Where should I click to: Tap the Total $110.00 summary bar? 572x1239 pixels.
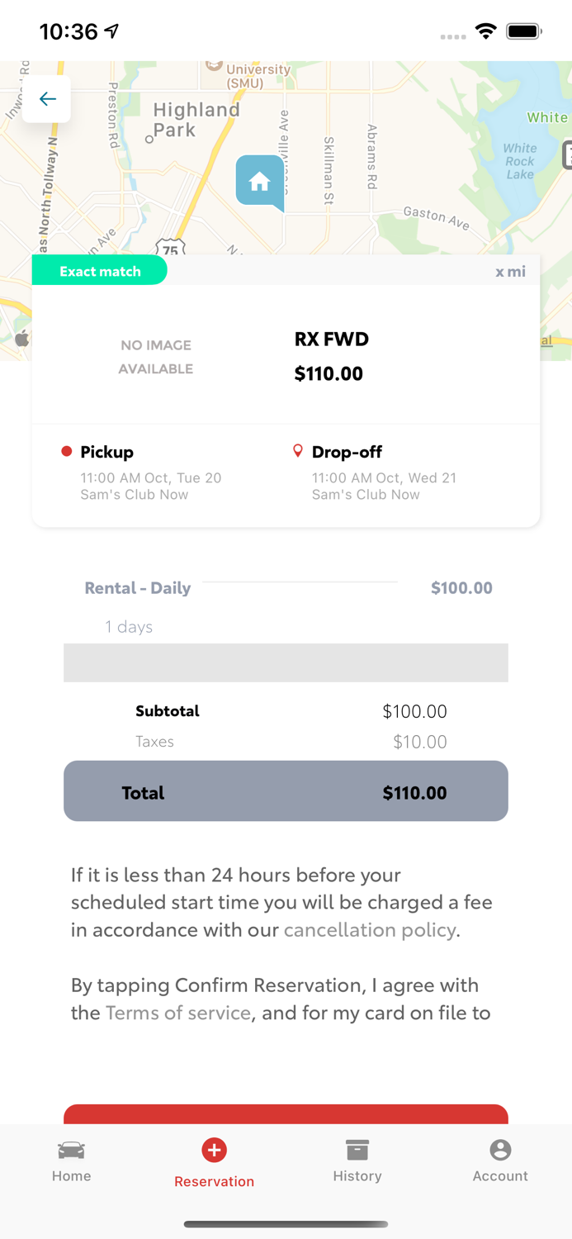tap(286, 791)
